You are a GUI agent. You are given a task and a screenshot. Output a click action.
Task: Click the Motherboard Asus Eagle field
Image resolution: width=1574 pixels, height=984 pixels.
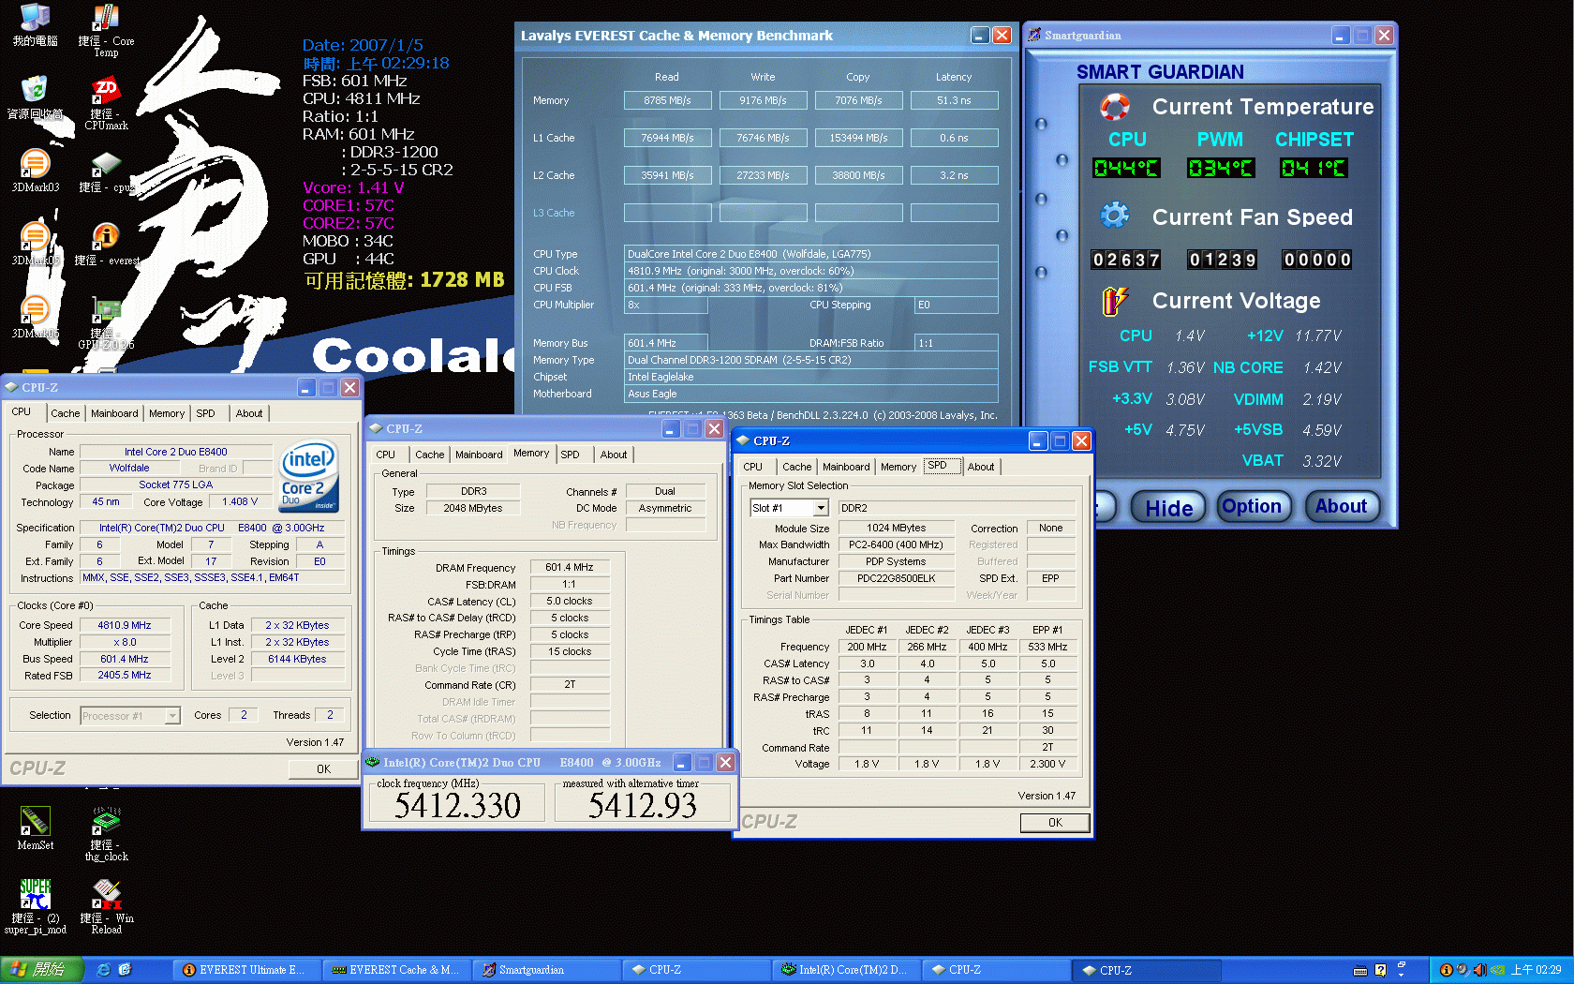[810, 394]
